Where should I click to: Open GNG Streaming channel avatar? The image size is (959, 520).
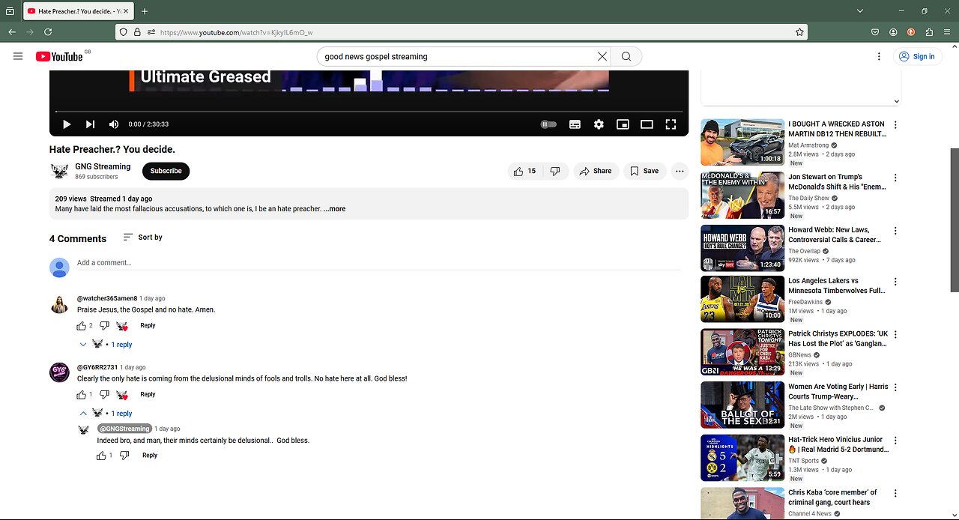[59, 171]
